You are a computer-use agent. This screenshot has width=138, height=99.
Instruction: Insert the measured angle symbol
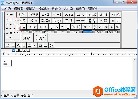click(x=13, y=45)
